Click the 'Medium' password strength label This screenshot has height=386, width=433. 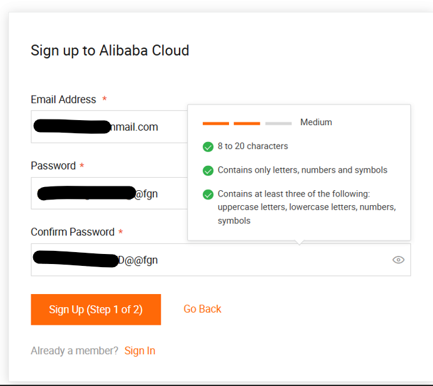tap(316, 123)
